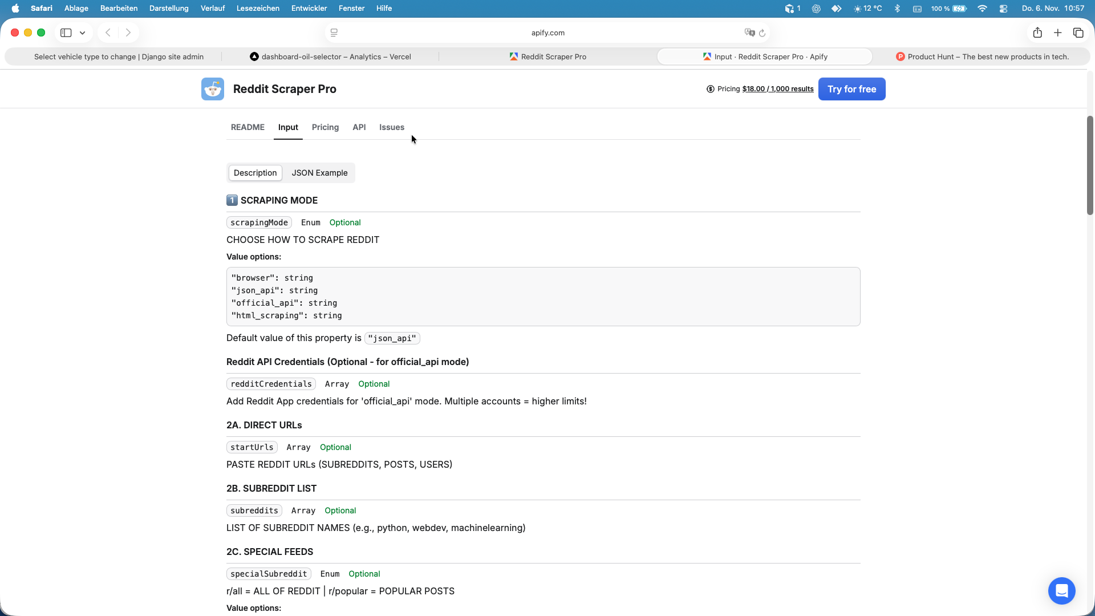Screen dimensions: 1095x616
Task: Click the apify.com address bar
Action: tap(547, 33)
